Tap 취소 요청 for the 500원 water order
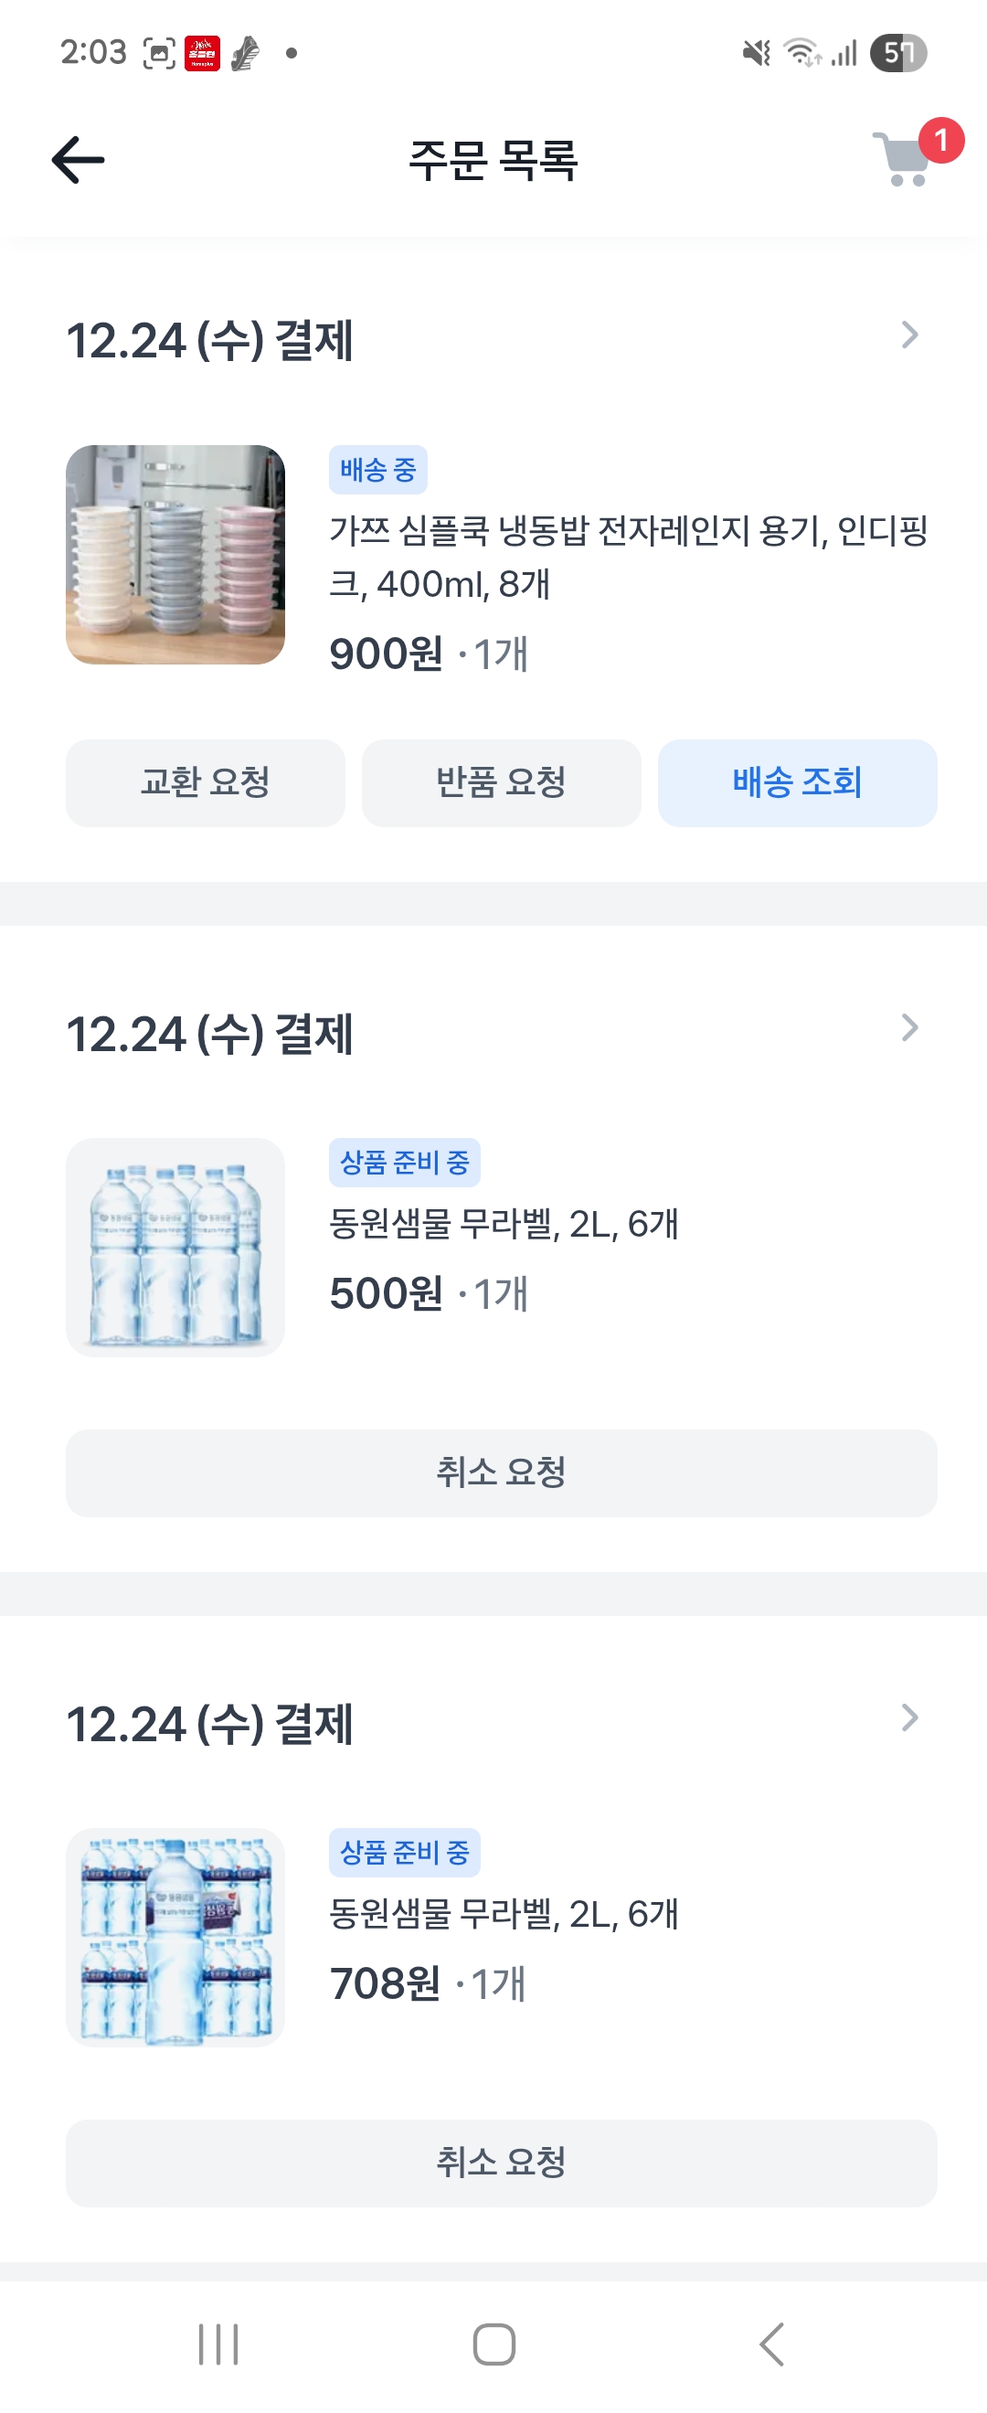987x2413 pixels. tap(501, 1472)
